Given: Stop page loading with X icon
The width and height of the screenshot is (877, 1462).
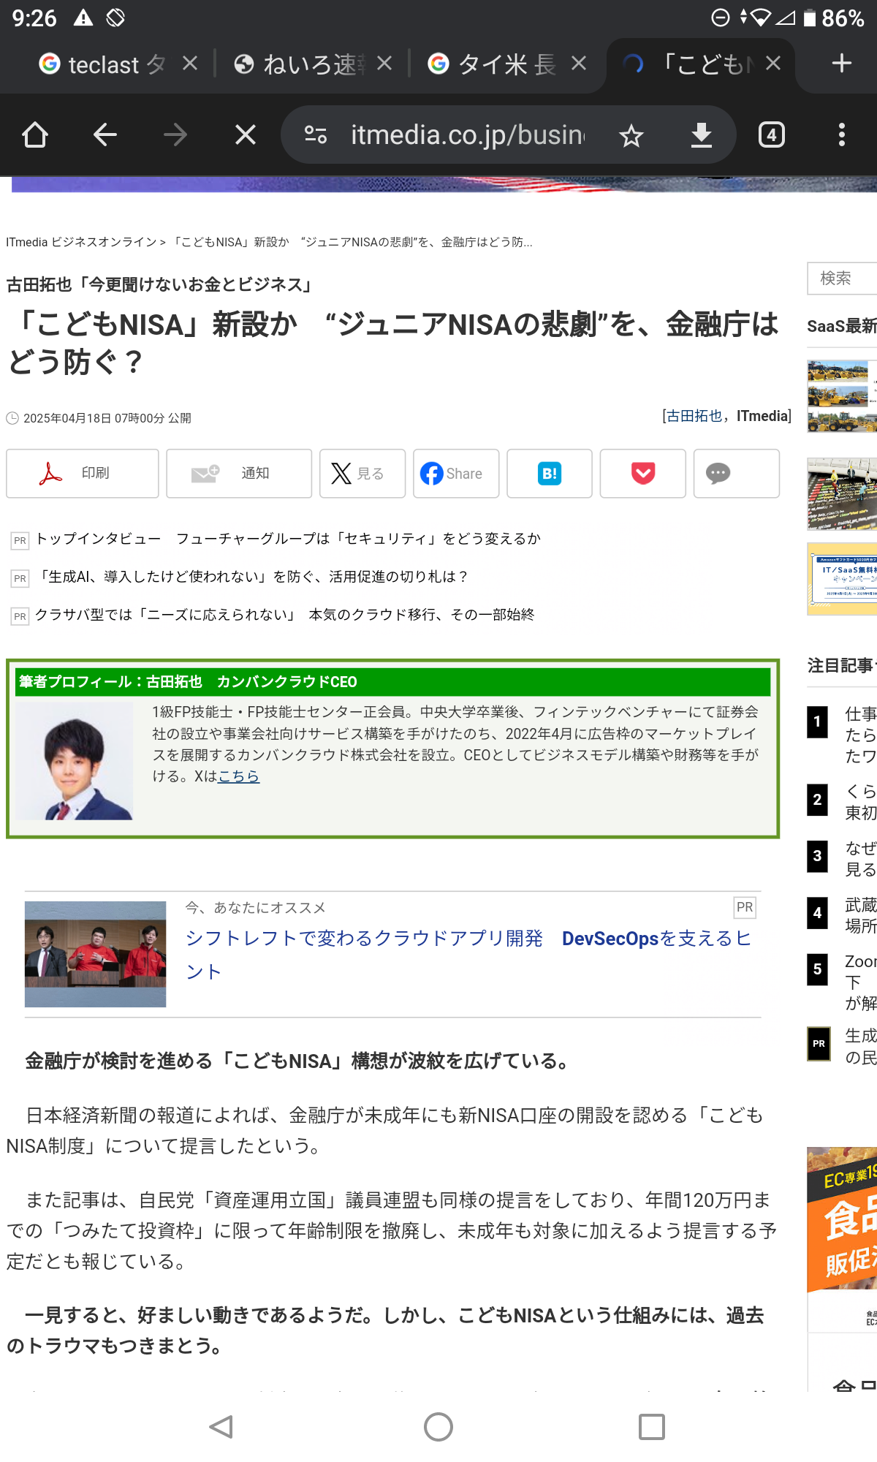Looking at the screenshot, I should click(x=246, y=135).
